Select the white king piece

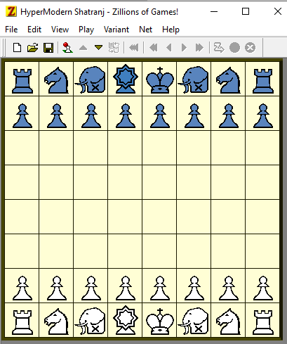(x=160, y=321)
